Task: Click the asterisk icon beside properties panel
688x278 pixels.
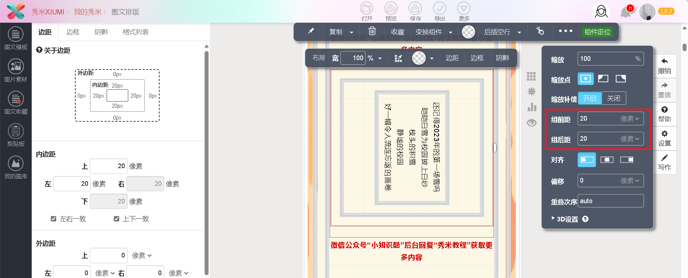Action: click(x=531, y=91)
